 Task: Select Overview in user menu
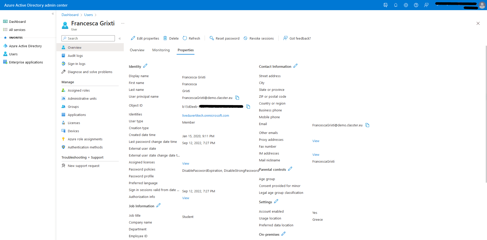tap(90, 47)
